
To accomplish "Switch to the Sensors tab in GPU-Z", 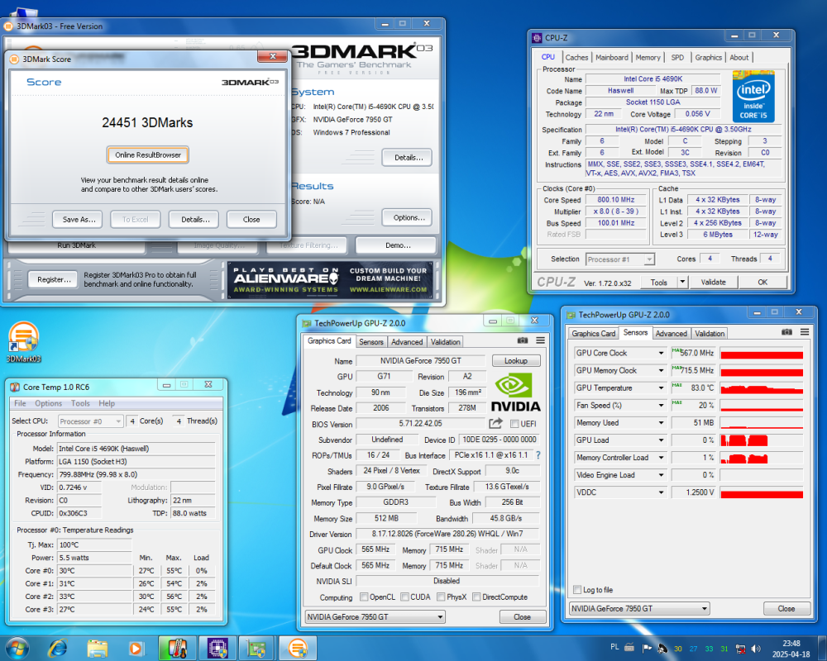I will coord(371,341).
